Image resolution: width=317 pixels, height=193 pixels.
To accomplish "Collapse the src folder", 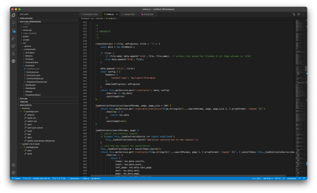I will point(24,43).
